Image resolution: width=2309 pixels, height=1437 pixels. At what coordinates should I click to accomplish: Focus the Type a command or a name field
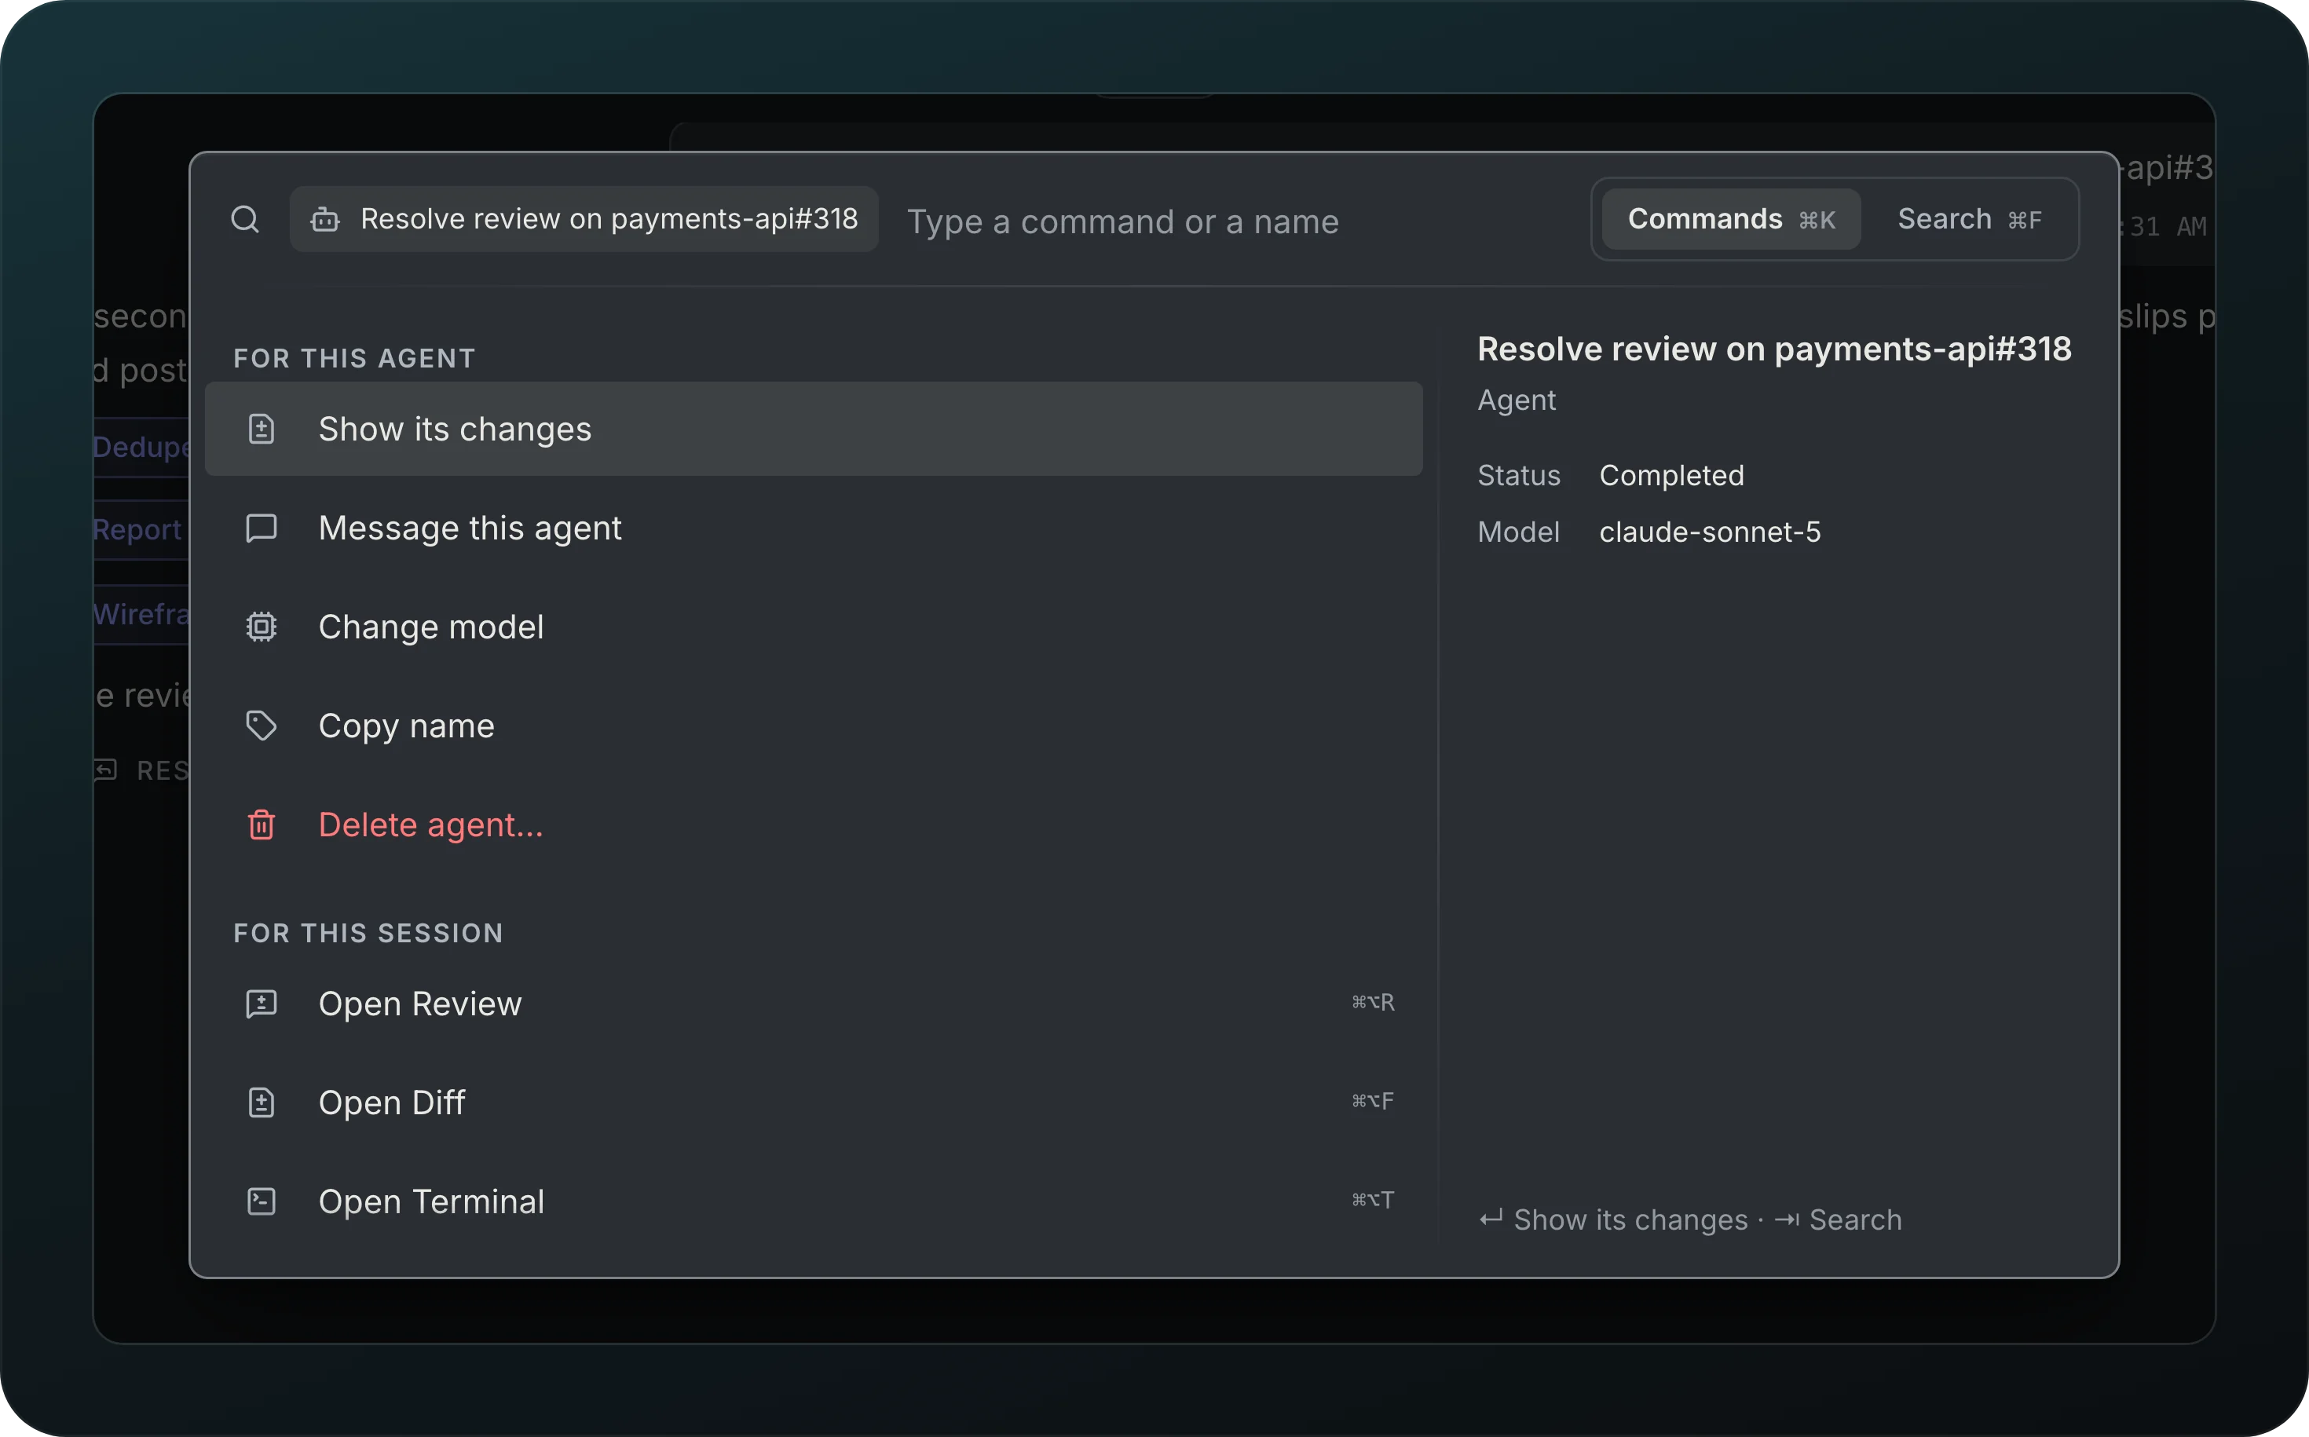(1235, 221)
